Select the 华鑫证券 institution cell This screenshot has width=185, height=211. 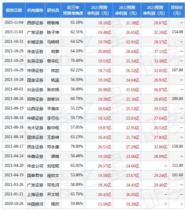pyautogui.click(x=35, y=156)
